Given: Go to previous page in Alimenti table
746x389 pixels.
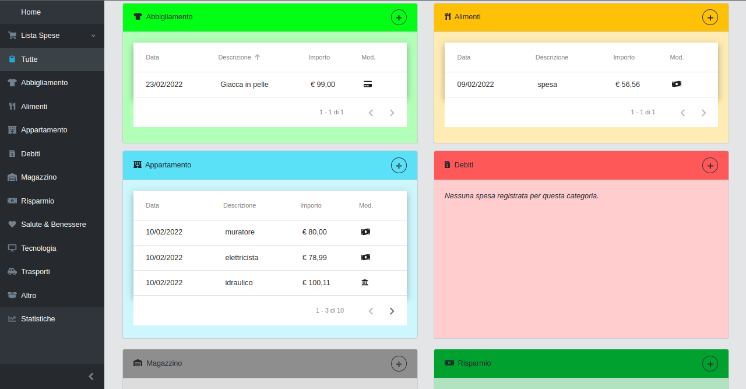Looking at the screenshot, I should click(x=682, y=113).
